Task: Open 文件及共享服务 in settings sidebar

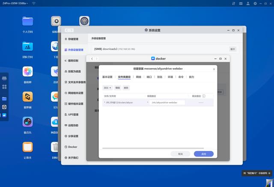Action: [x=75, y=82]
